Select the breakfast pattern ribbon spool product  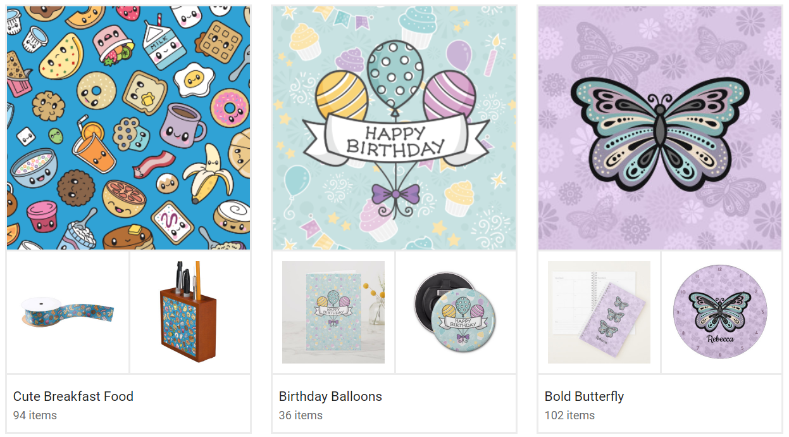click(x=68, y=312)
